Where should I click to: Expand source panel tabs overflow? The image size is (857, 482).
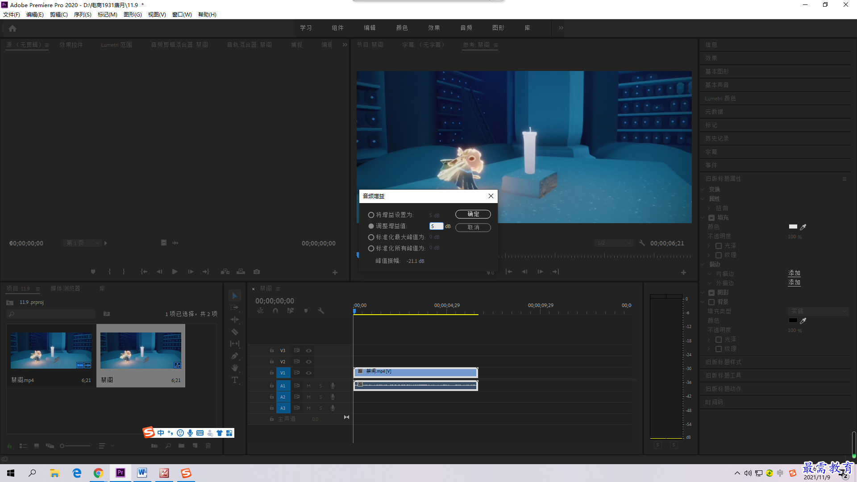[x=345, y=45]
